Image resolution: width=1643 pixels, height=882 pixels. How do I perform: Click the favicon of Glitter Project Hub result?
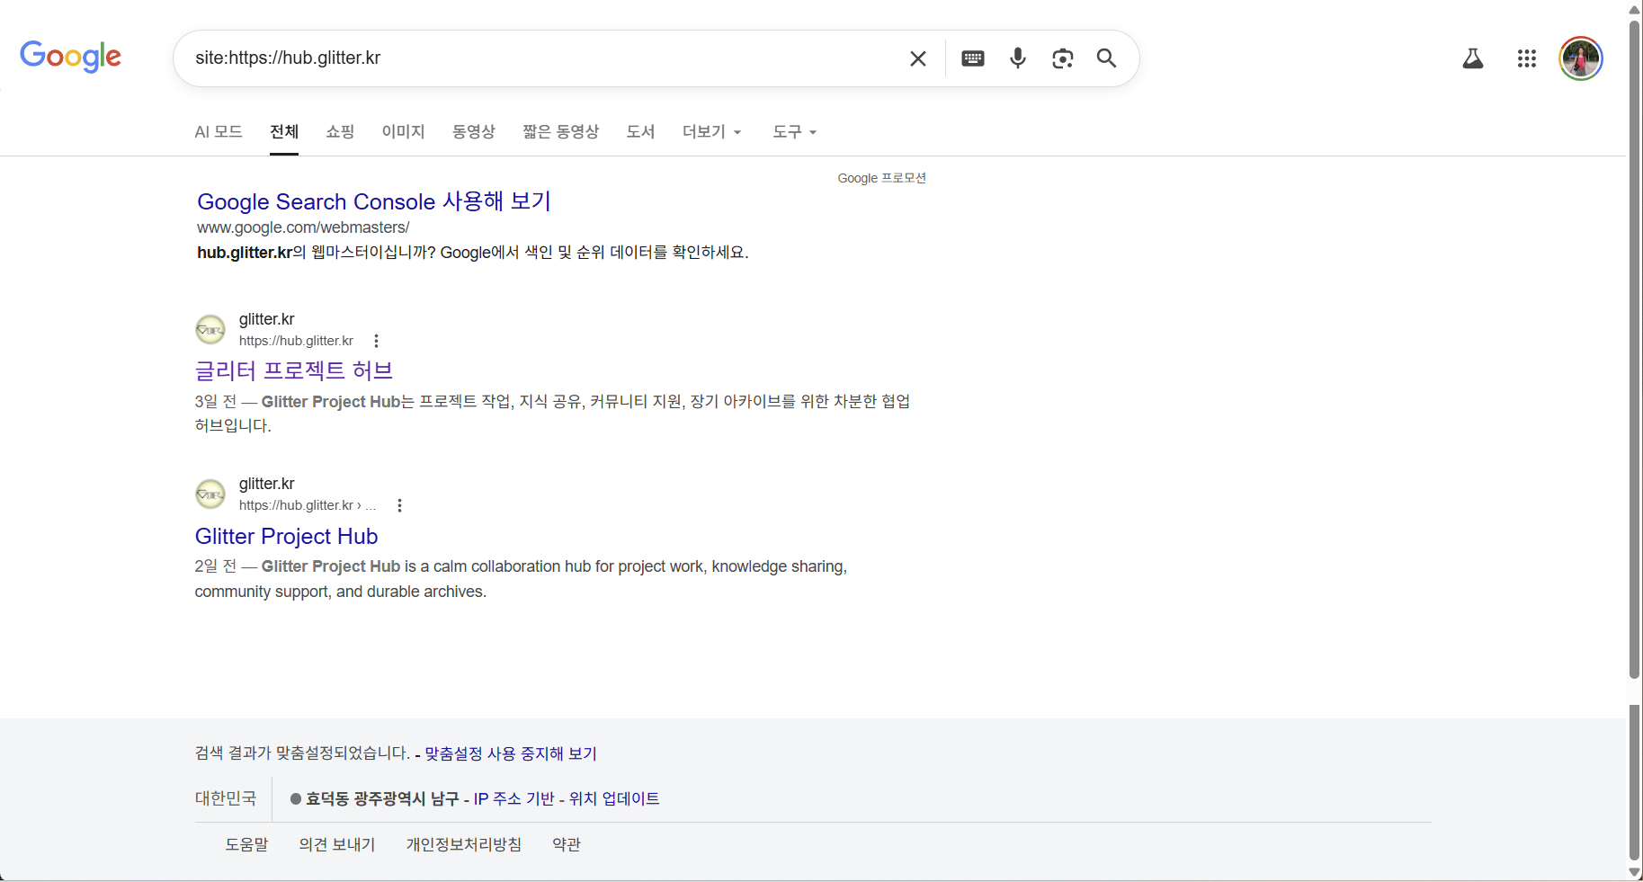click(x=210, y=494)
